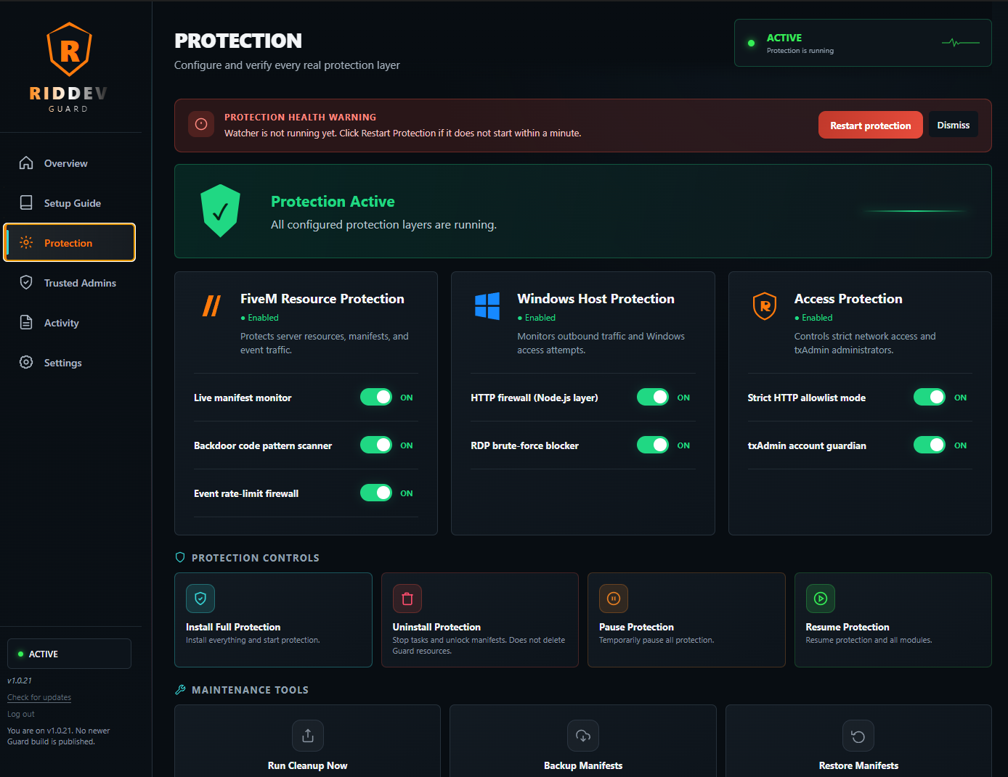Click Enabled status under Windows Host Protection
This screenshot has height=777, width=1008.
[x=536, y=318]
